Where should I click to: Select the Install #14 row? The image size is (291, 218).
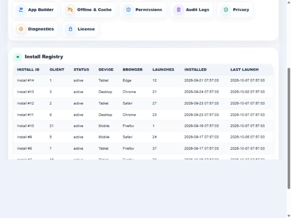coord(143,80)
